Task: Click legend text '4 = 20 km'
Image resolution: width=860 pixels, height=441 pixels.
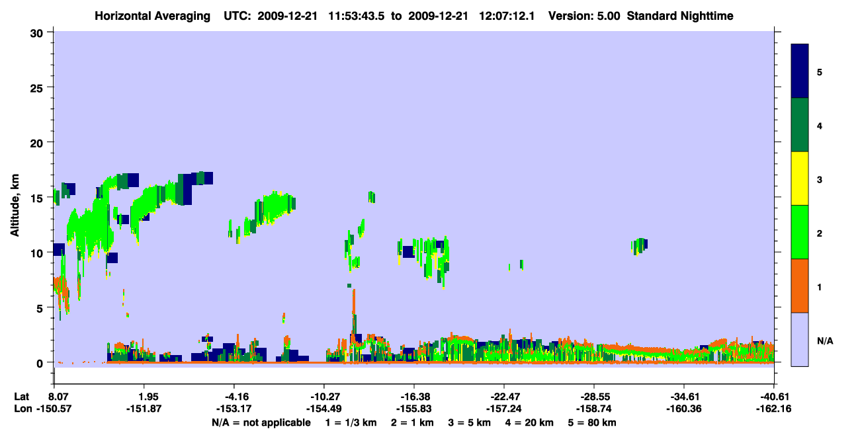Action: click(x=531, y=422)
